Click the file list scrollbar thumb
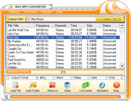The width and height of the screenshot is (131, 101). [122, 30]
